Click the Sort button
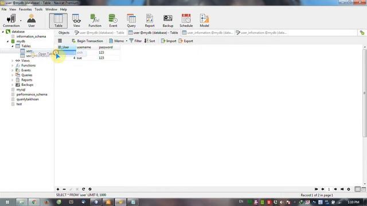The image size is (367, 206). pyautogui.click(x=150, y=41)
